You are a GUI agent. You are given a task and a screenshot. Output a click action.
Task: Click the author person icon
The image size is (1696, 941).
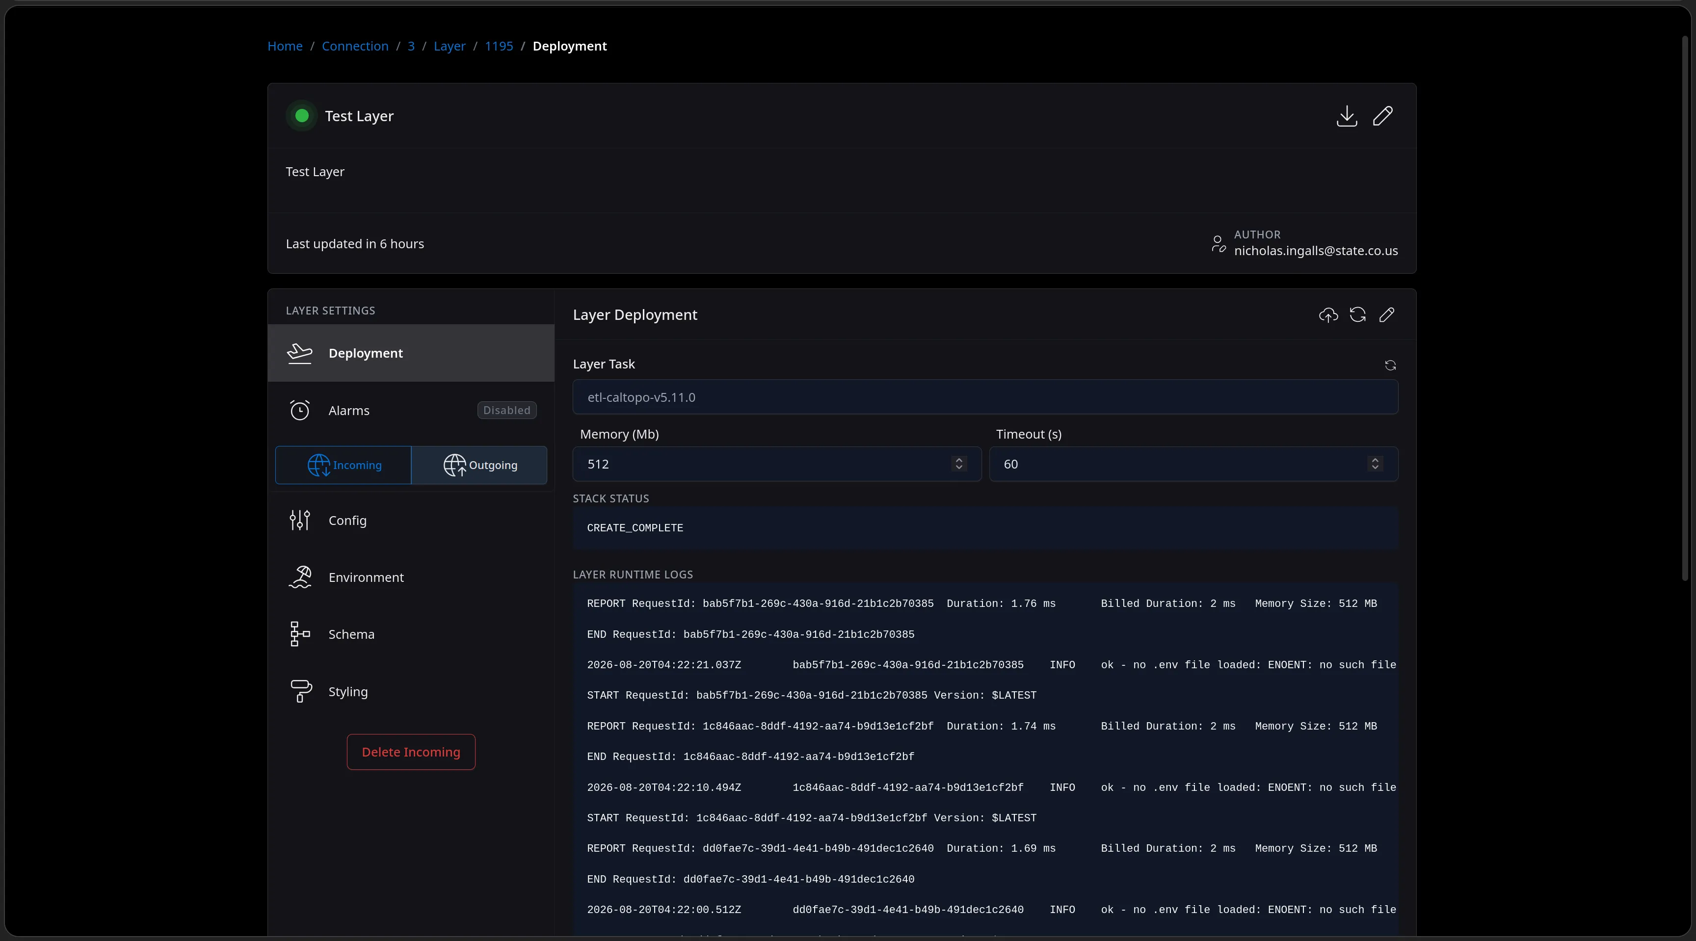pyautogui.click(x=1218, y=243)
